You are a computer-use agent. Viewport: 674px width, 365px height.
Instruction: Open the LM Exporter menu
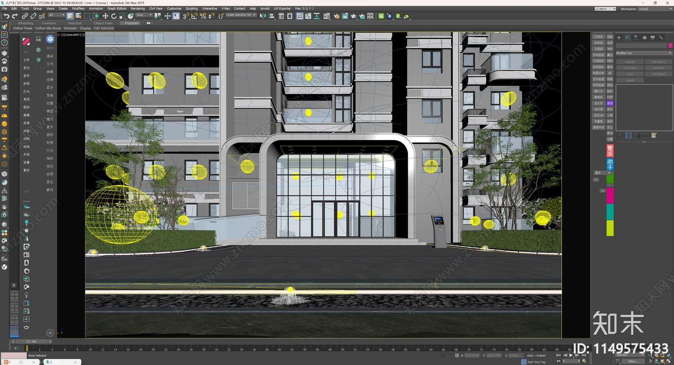click(x=282, y=8)
